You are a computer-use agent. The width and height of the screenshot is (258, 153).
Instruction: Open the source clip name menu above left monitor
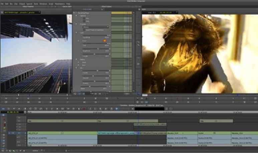21,12
